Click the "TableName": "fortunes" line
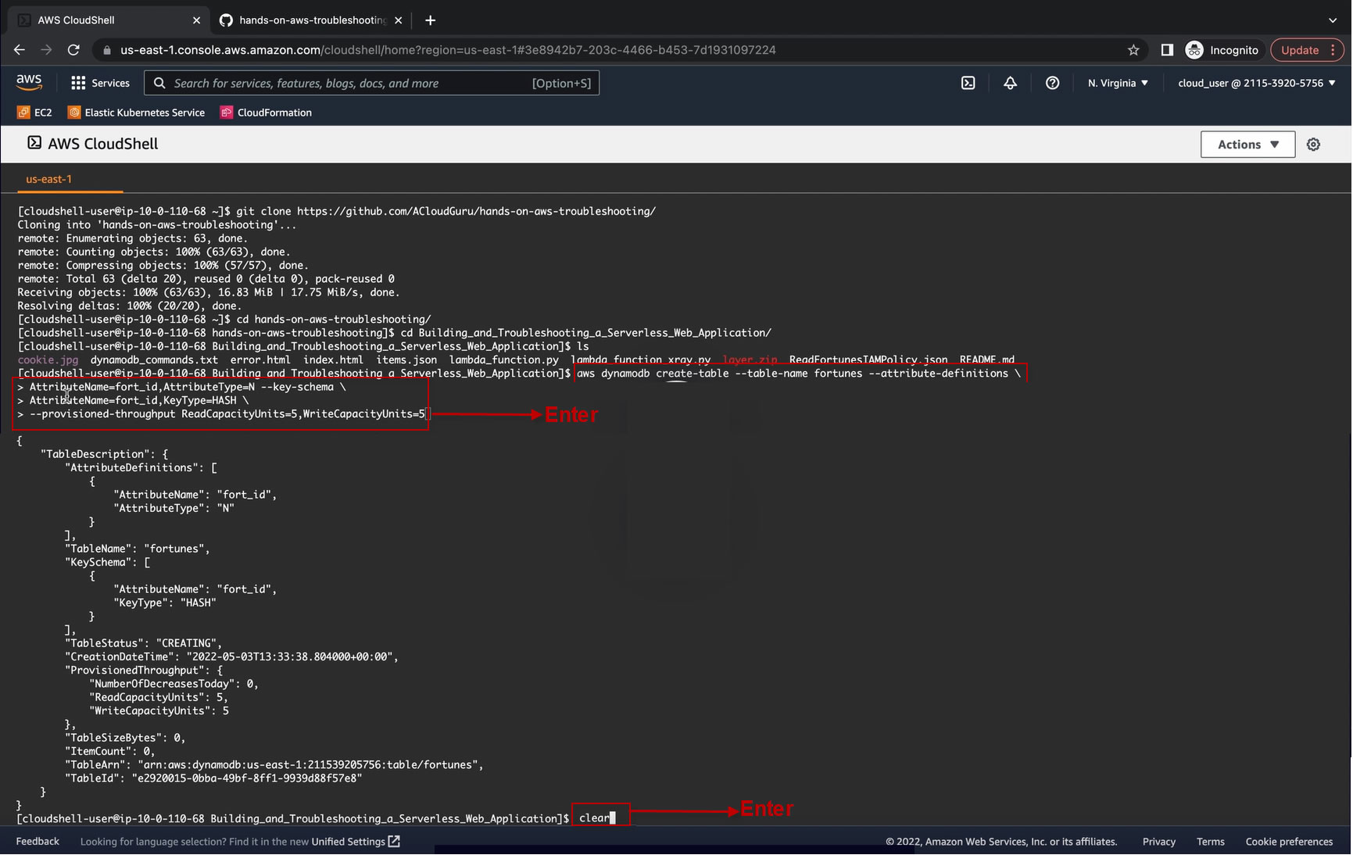1353x855 pixels. click(138, 549)
